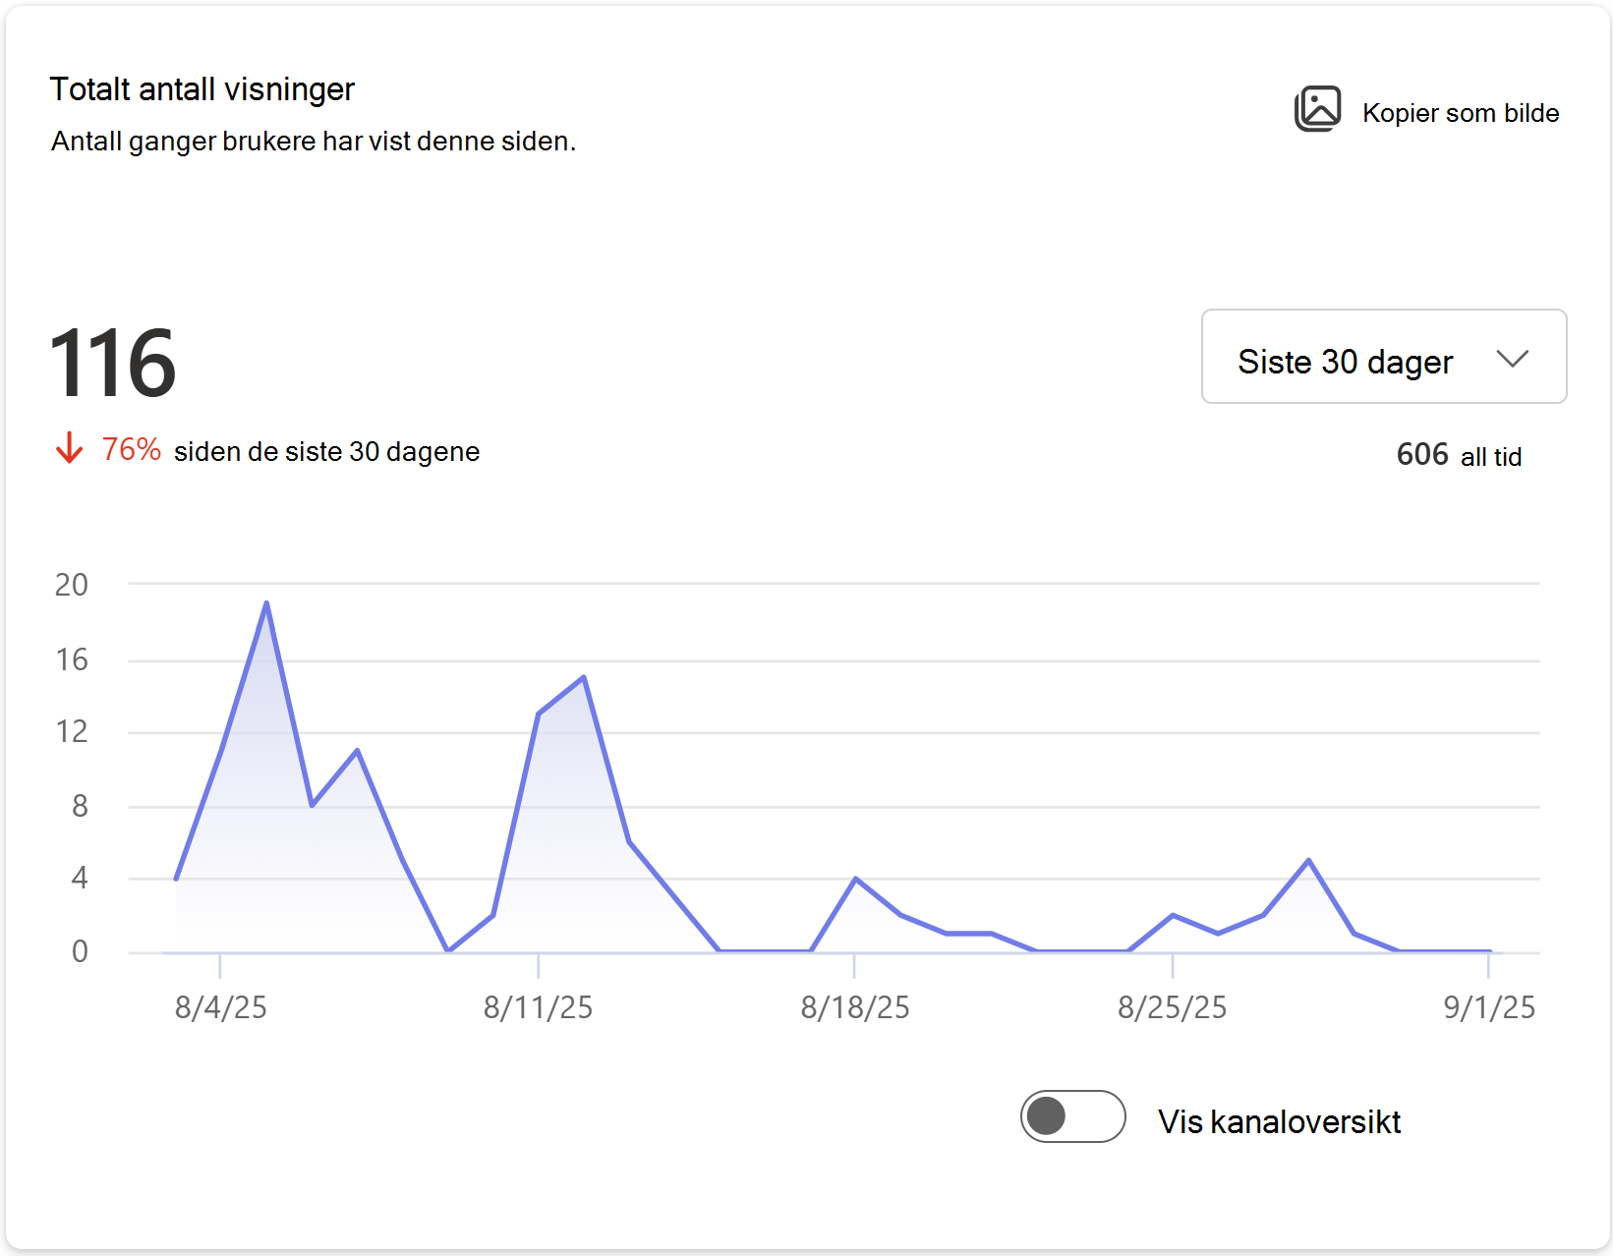
Task: Click the 9/1/25 date axis label
Action: coord(1489,1007)
